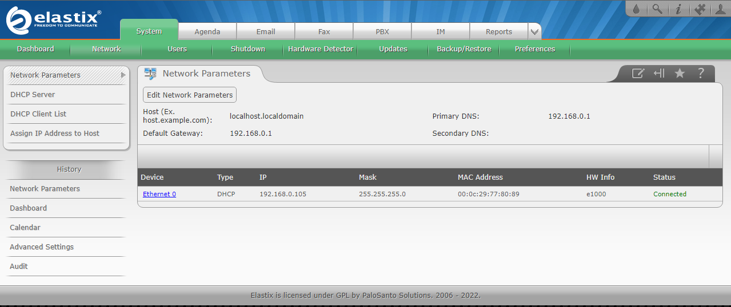
Task: Click the IP column header
Action: [263, 177]
